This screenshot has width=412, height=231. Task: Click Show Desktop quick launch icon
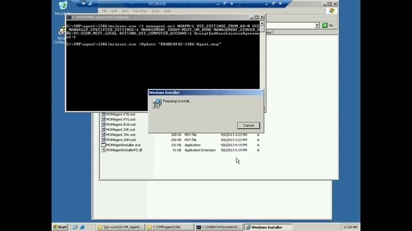pyautogui.click(x=75, y=227)
